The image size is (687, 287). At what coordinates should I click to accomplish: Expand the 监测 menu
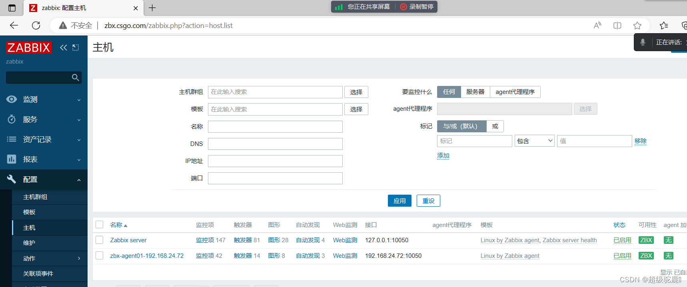point(79,100)
